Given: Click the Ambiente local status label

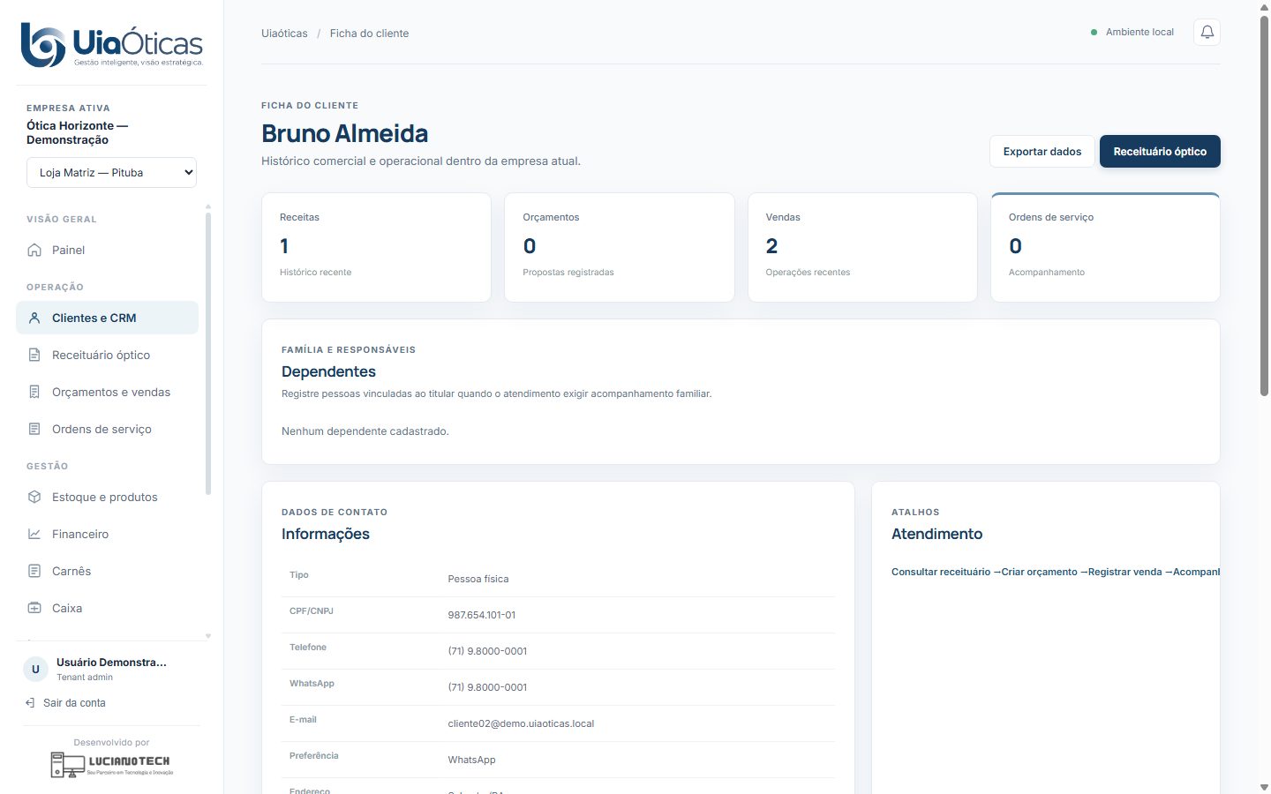Looking at the screenshot, I should pyautogui.click(x=1139, y=32).
